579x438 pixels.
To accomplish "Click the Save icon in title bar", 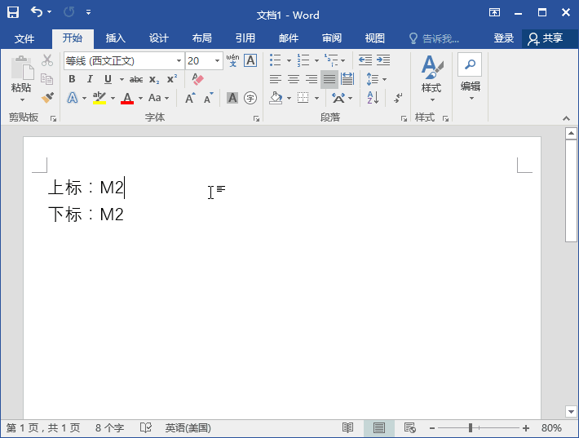I will 13,12.
